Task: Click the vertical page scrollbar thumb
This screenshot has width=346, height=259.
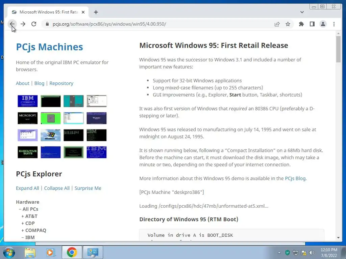Action: [338, 49]
